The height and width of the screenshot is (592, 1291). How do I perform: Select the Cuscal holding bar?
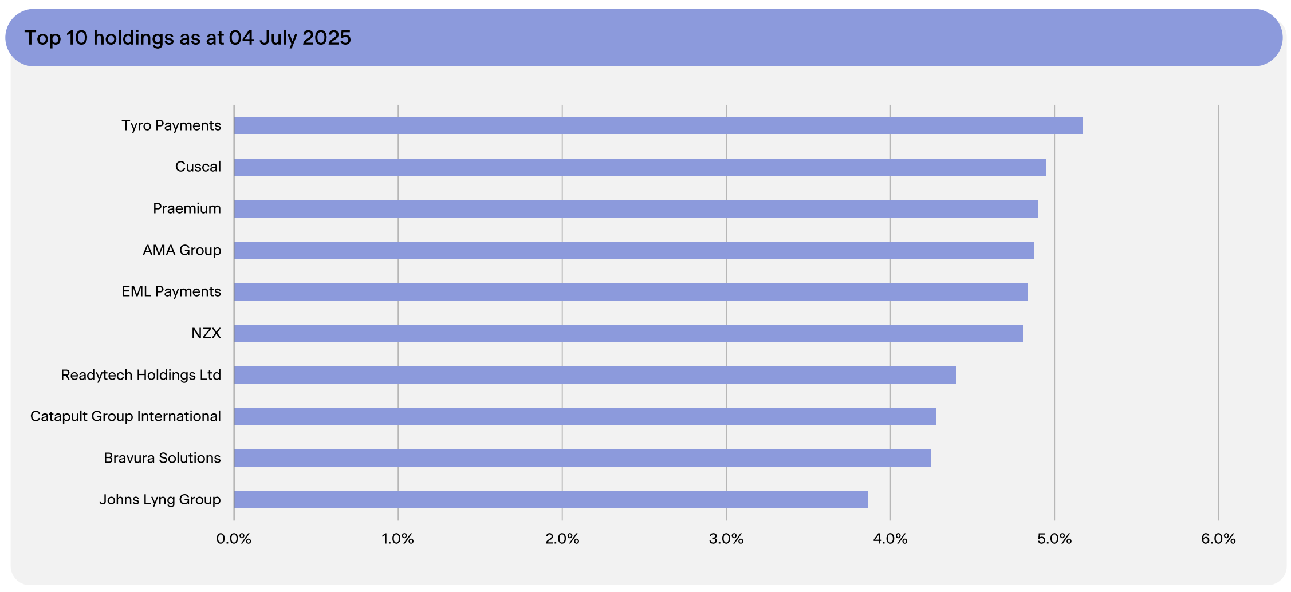pos(640,167)
